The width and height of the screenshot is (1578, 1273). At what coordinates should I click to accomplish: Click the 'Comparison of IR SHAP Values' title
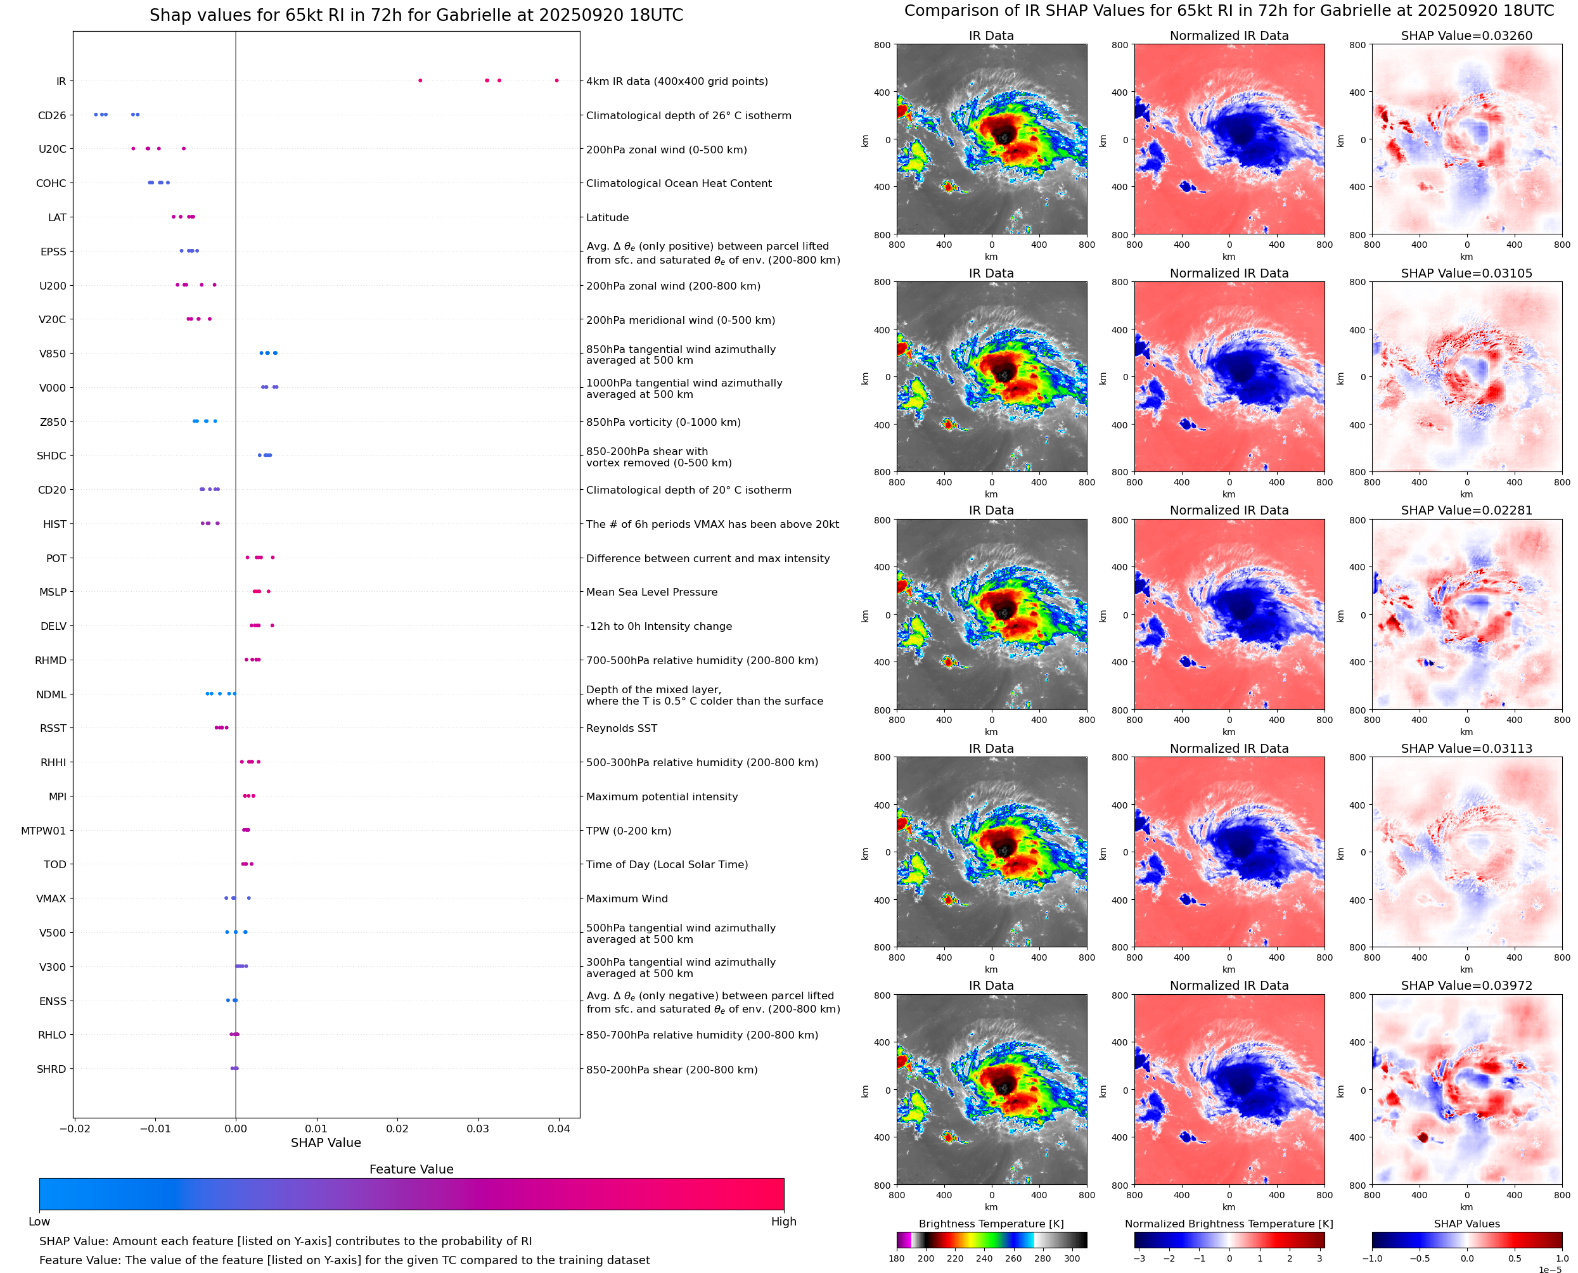[x=1229, y=10]
